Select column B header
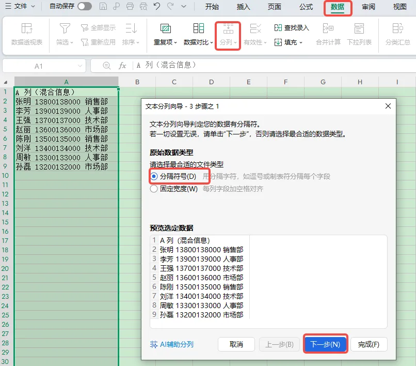This screenshot has width=416, height=366. pyautogui.click(x=137, y=82)
